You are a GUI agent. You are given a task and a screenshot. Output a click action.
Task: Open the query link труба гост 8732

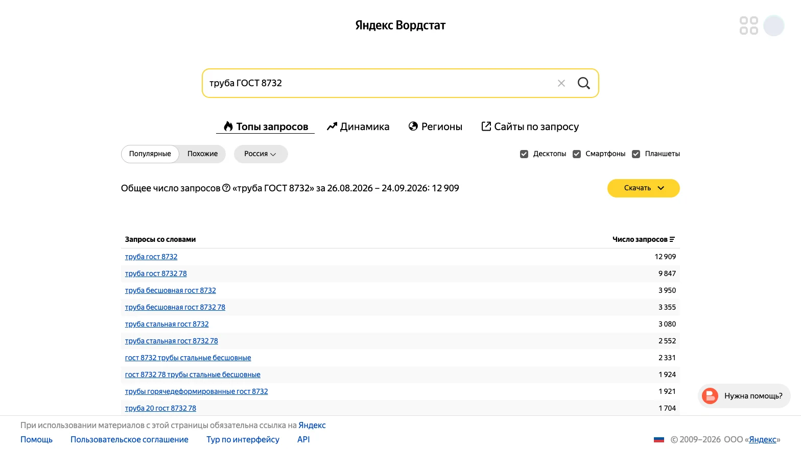151,257
